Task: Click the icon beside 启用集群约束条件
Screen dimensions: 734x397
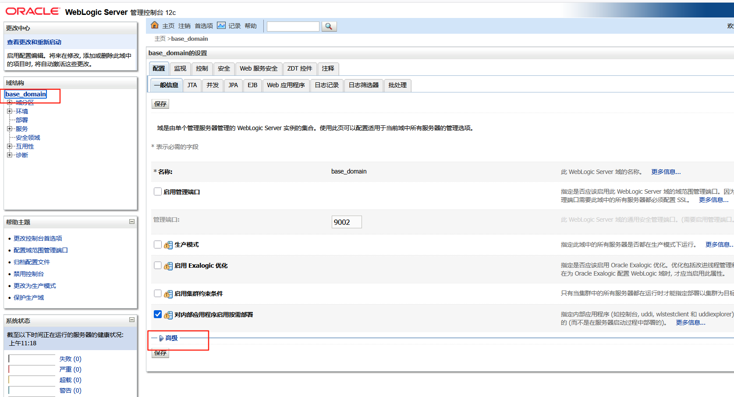Action: coord(168,294)
